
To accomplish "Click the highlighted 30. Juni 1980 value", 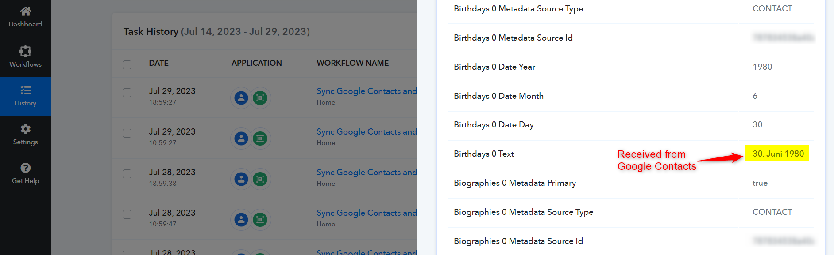I will point(778,154).
